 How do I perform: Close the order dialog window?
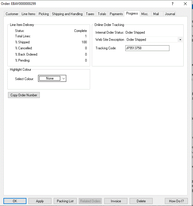[186, 4]
